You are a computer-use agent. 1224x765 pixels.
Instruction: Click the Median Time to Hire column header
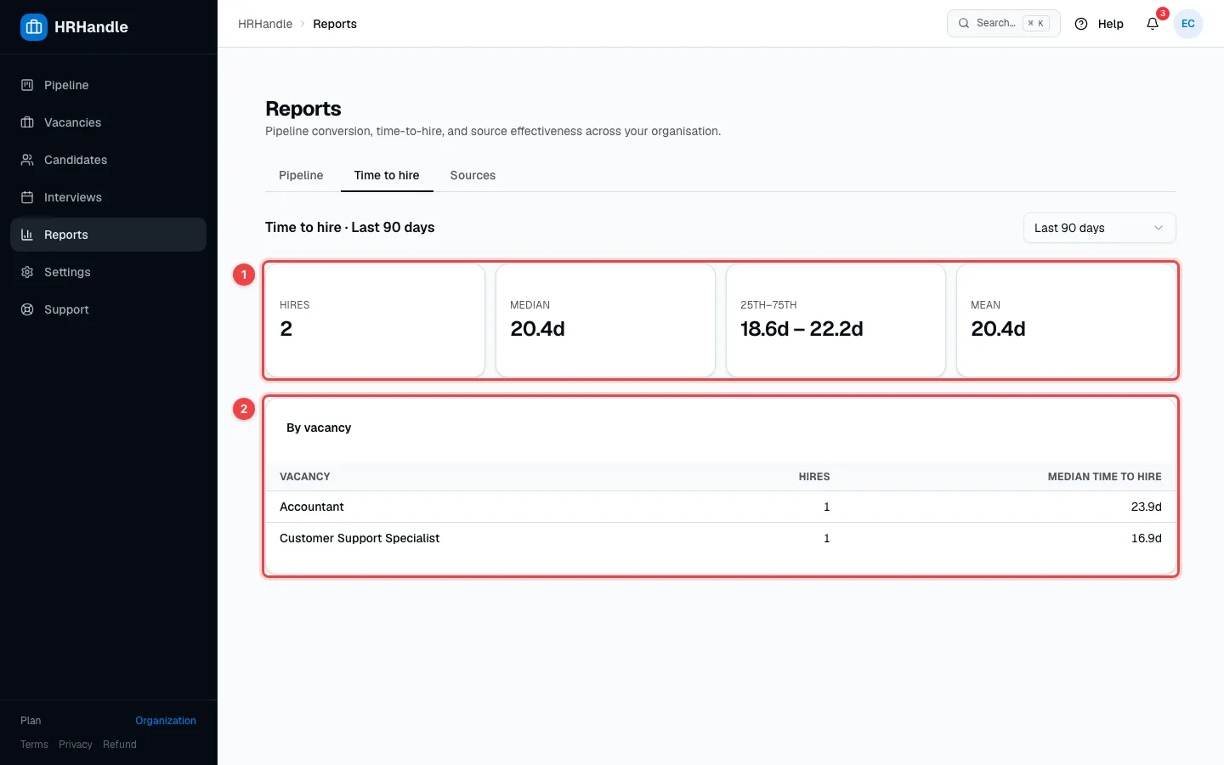[1104, 477]
